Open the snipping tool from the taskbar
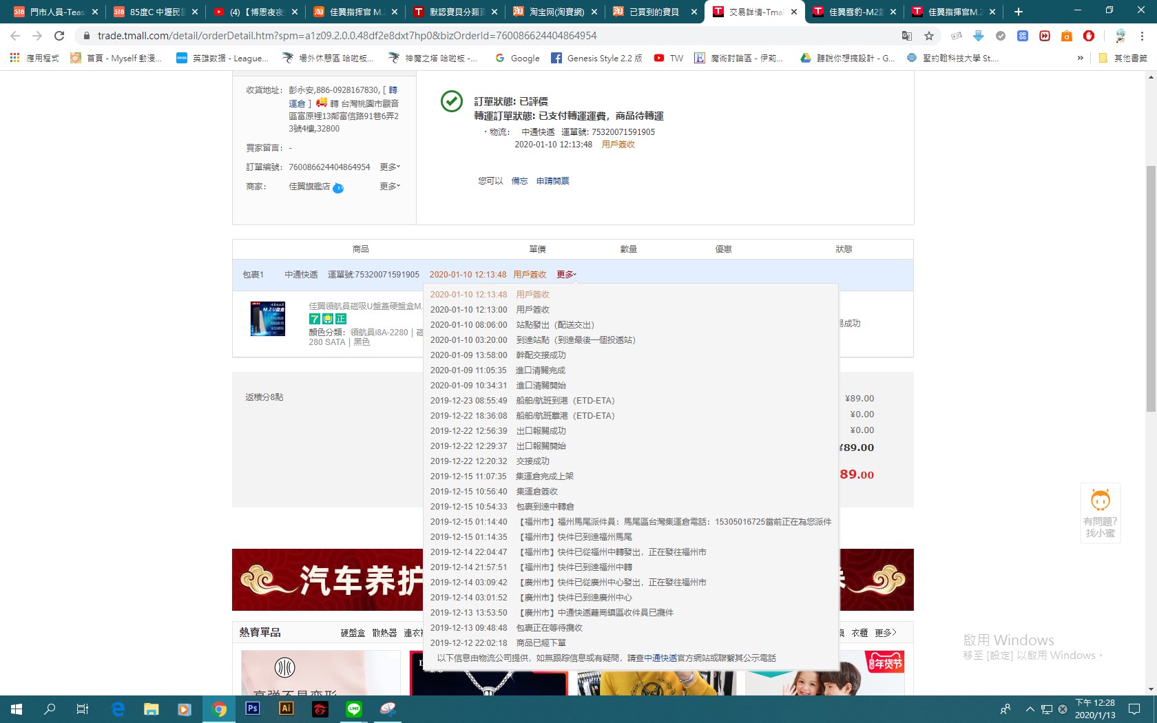This screenshot has height=723, width=1157. (x=388, y=709)
